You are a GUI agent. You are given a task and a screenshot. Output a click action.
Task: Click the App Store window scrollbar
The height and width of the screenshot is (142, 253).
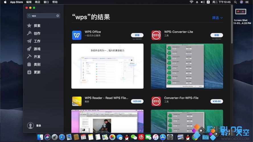232,24
